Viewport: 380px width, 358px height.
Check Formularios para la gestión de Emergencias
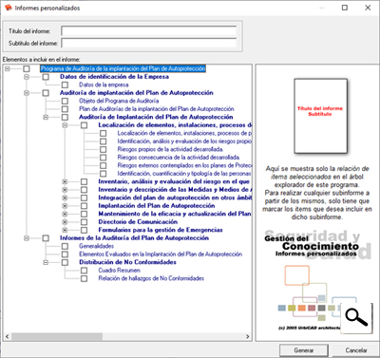click(84, 230)
